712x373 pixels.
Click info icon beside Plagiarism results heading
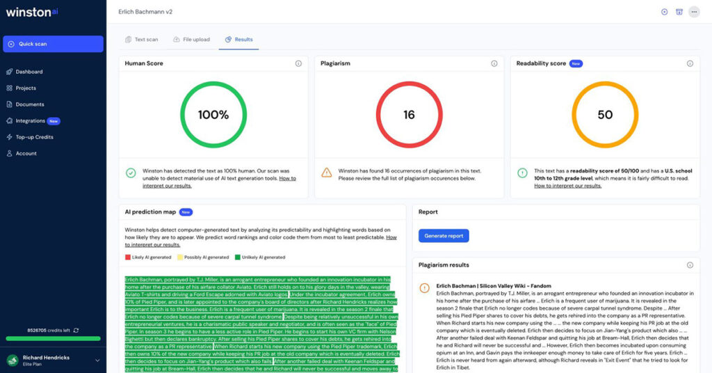point(690,265)
